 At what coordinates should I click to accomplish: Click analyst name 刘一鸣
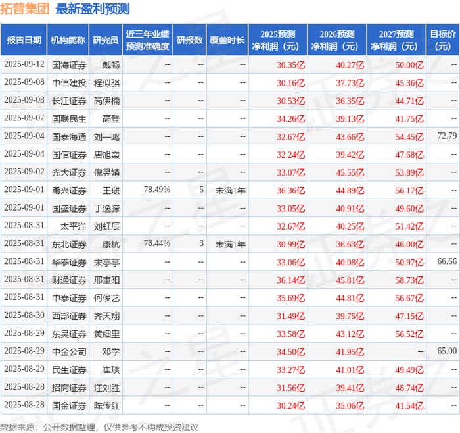106,137
